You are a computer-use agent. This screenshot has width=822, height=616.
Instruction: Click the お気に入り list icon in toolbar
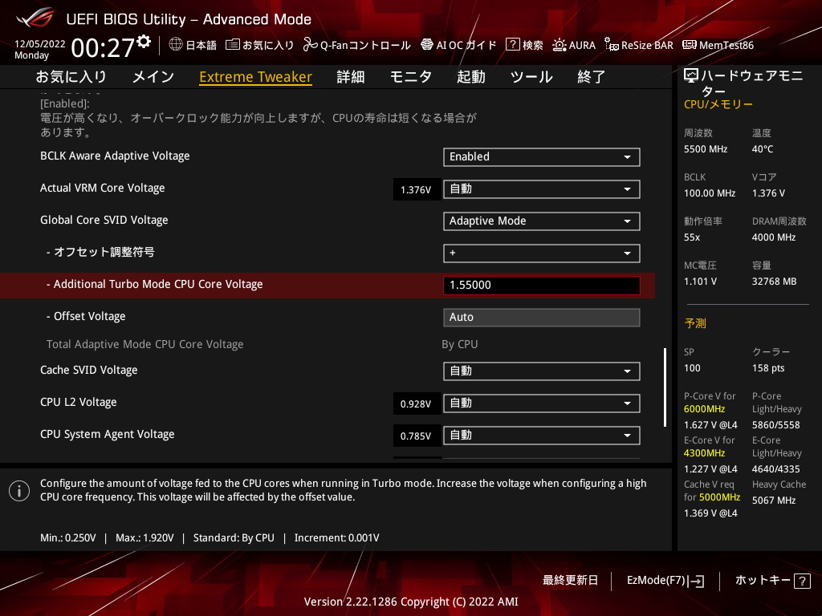pos(232,45)
